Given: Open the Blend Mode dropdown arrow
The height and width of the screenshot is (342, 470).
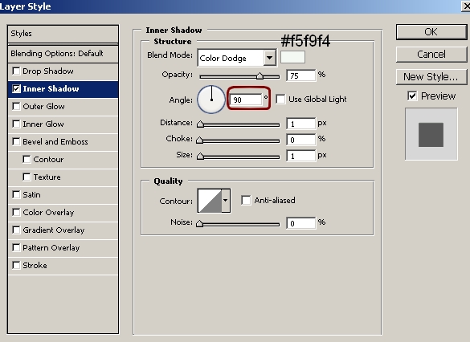Looking at the screenshot, I should [x=270, y=58].
